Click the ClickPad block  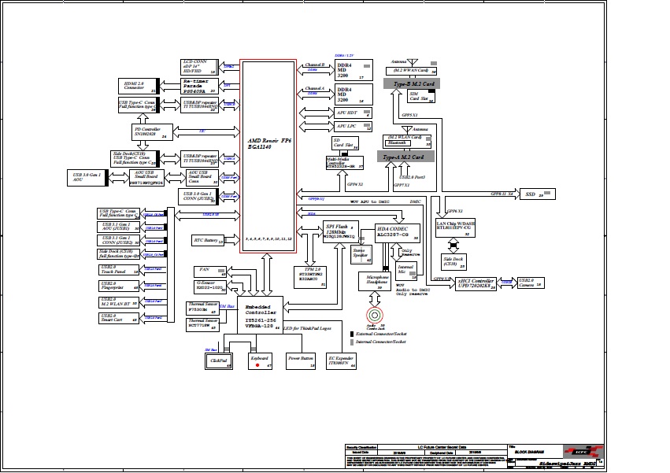point(219,361)
